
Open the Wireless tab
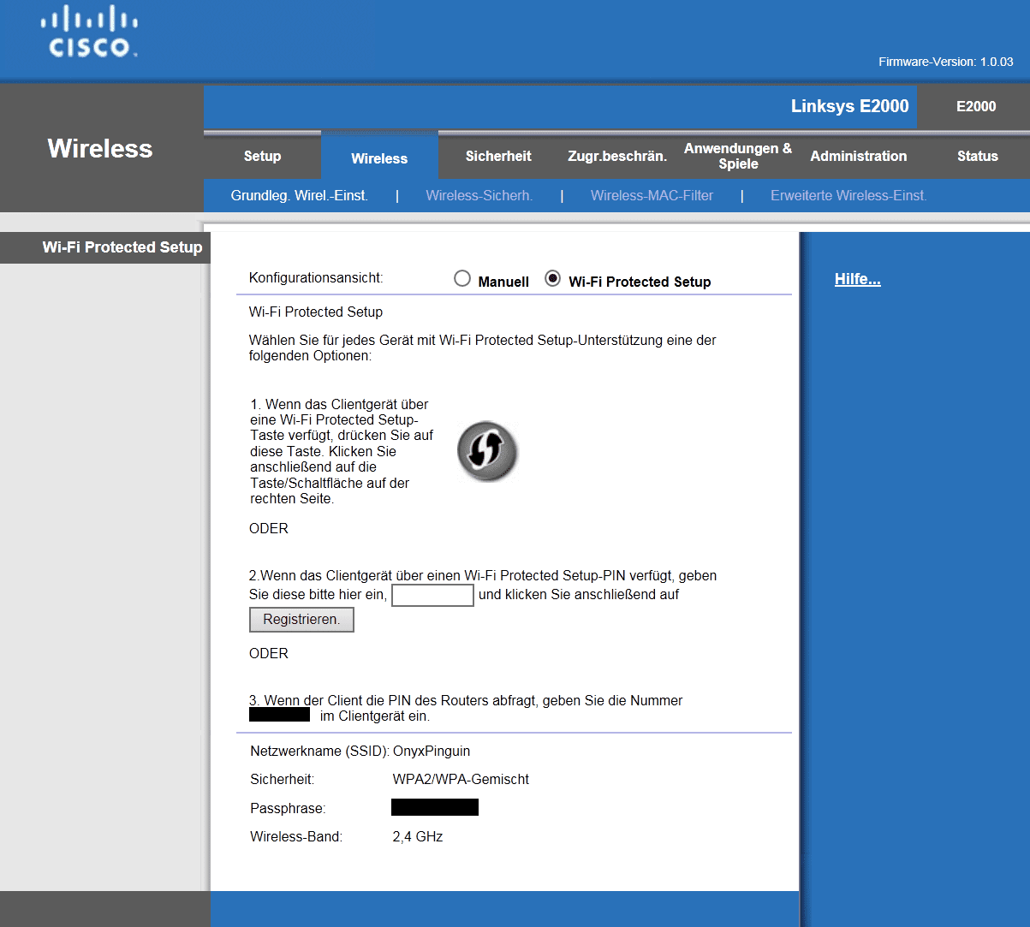tap(379, 157)
